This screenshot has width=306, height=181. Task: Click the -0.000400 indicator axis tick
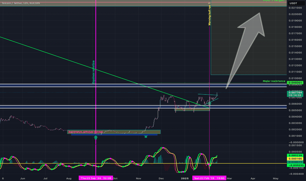coord(295,174)
